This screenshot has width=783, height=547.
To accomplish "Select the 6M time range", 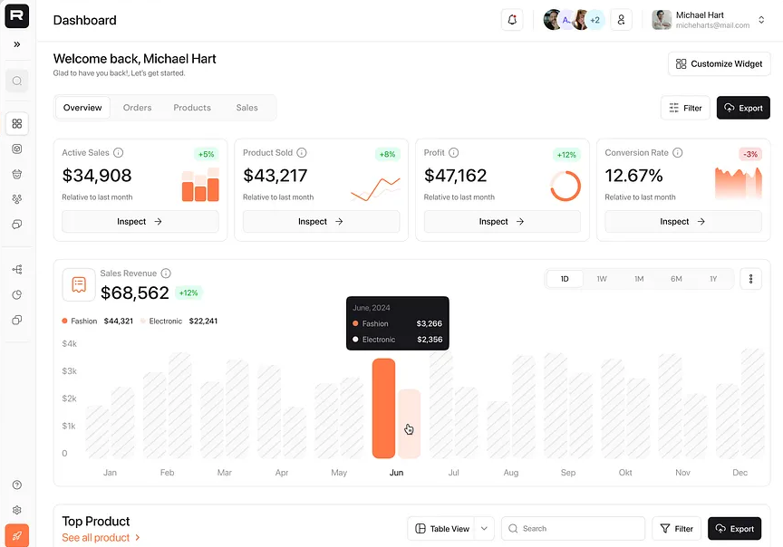I will tap(676, 279).
